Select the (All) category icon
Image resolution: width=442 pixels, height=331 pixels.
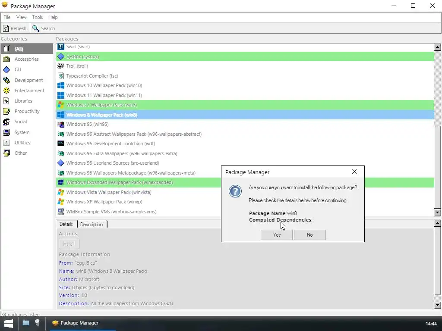point(6,49)
